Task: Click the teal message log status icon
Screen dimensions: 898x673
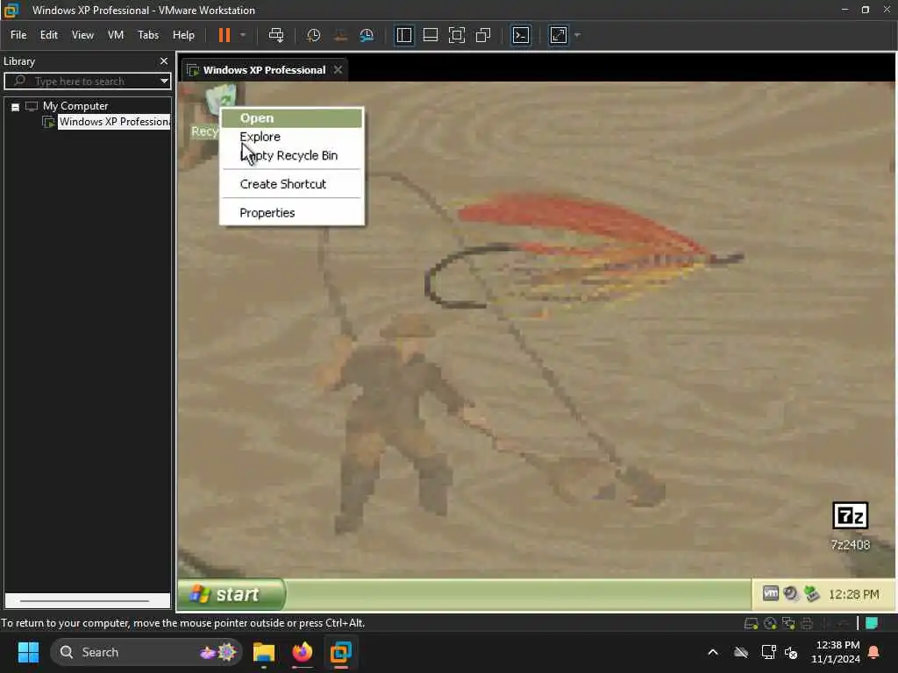Action: click(x=872, y=623)
